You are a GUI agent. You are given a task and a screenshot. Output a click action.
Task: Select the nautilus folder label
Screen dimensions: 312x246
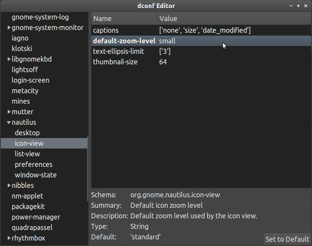[24, 122]
